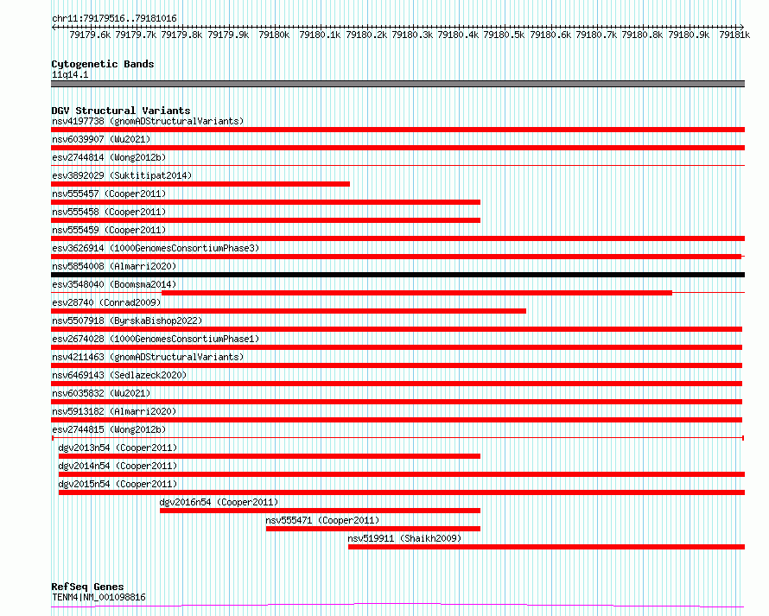Open nsv555471 (Cooper2011) label
This screenshot has width=769, height=616.
click(322, 520)
